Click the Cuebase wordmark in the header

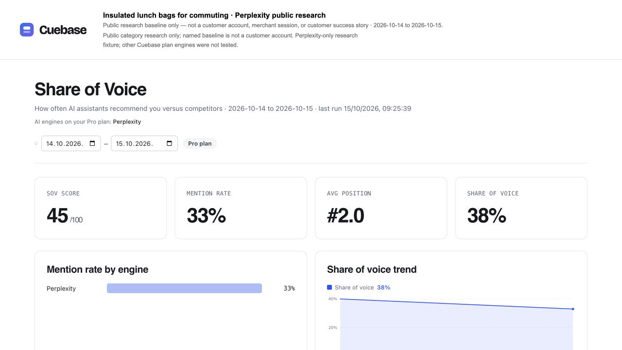[x=63, y=30]
